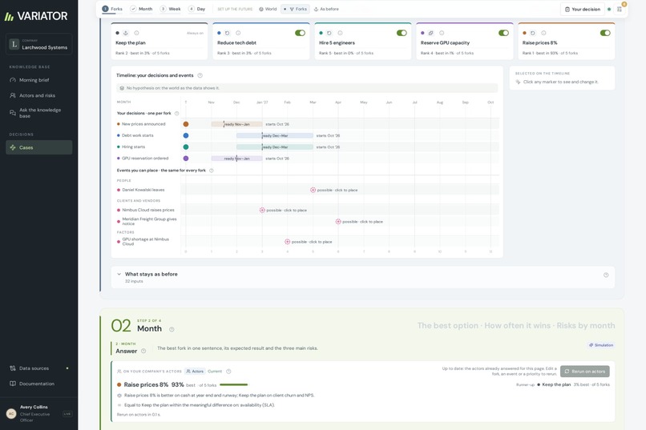Click help icon beside Current chip
Image resolution: width=646 pixels, height=430 pixels.
point(228,372)
